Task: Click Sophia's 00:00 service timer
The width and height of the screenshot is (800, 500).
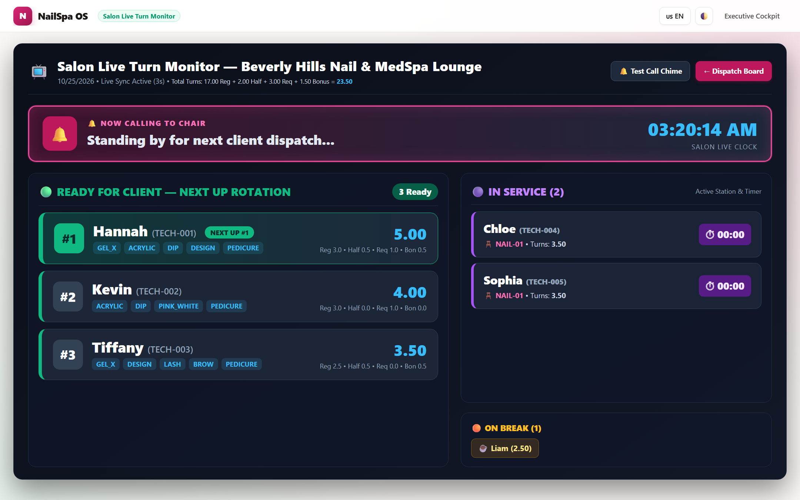Action: [725, 286]
